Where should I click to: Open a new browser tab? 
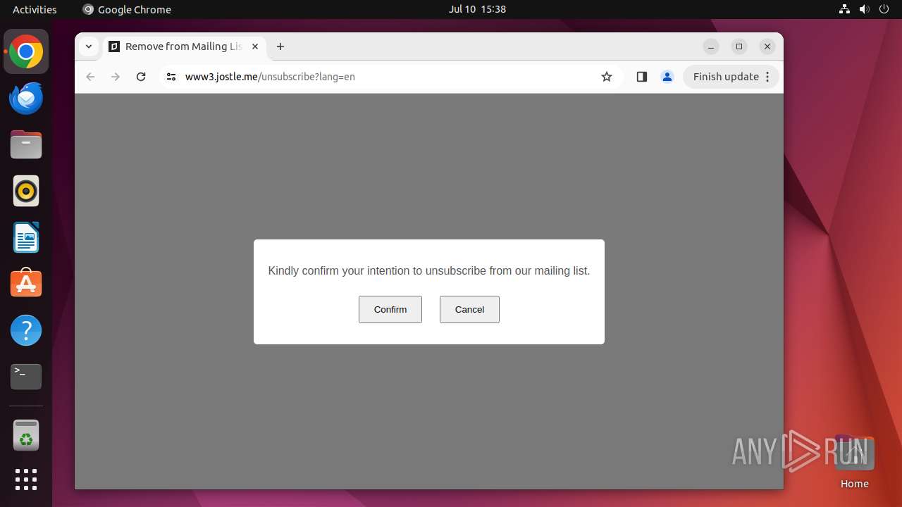(280, 46)
